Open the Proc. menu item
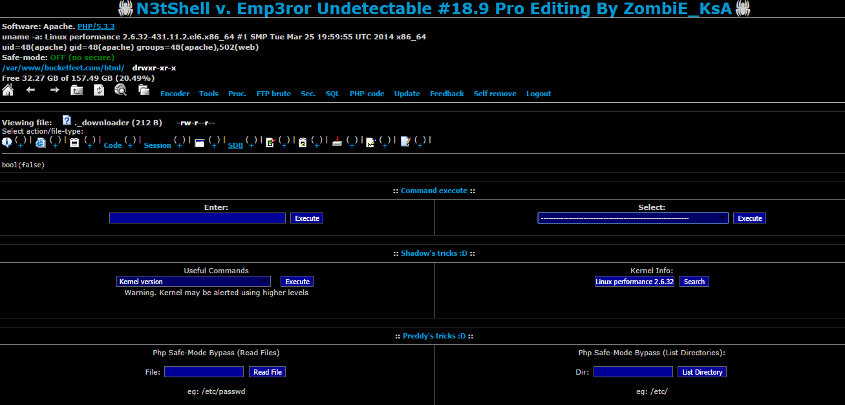Image resolution: width=845 pixels, height=405 pixels. [x=237, y=94]
